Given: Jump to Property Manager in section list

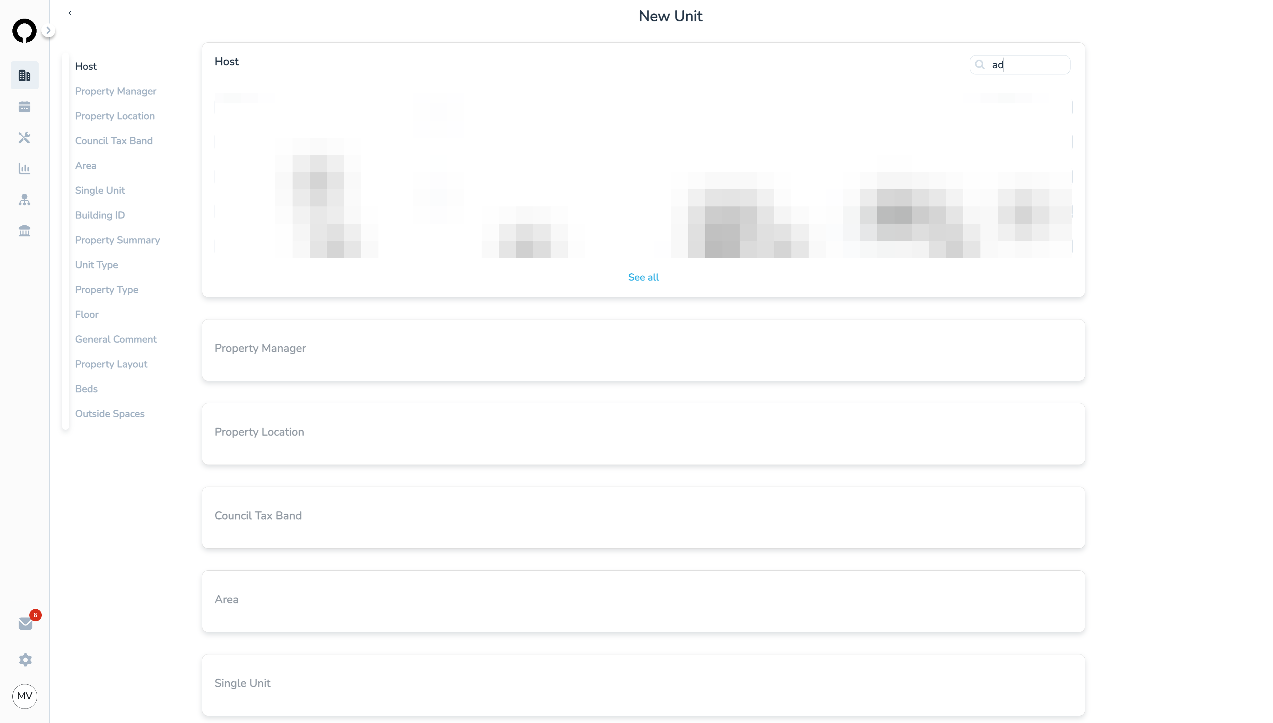Looking at the screenshot, I should (115, 91).
